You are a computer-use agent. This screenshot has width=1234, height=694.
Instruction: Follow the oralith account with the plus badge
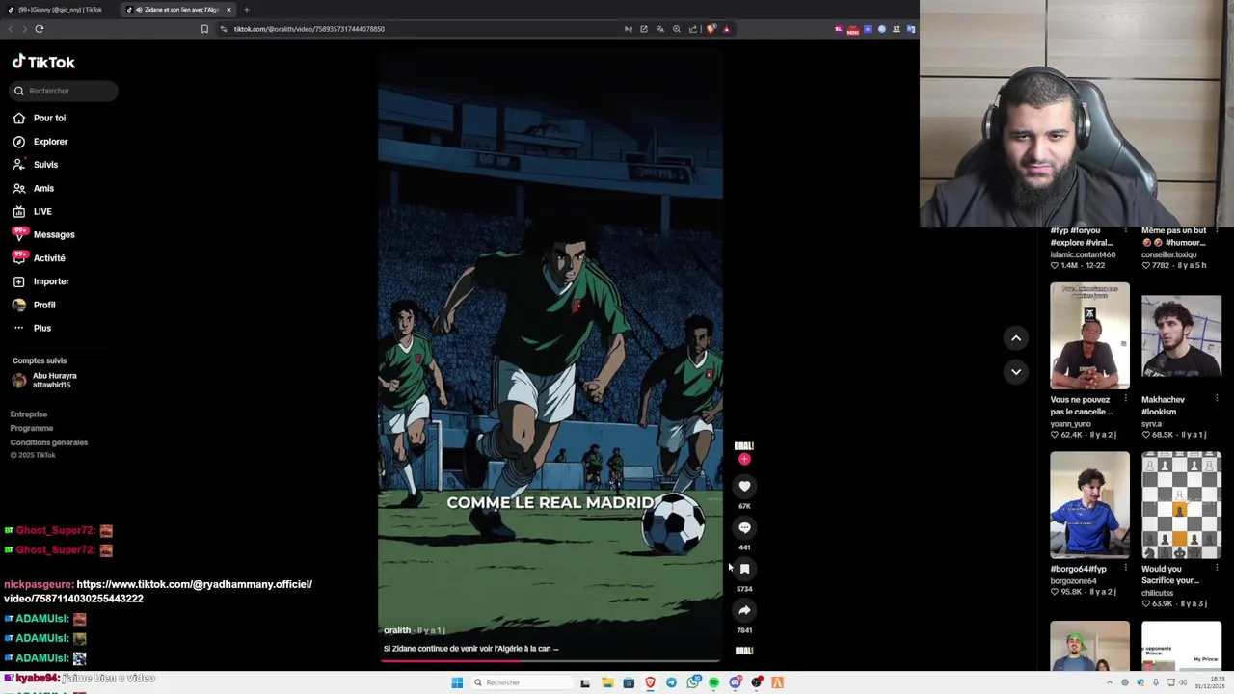pos(744,459)
